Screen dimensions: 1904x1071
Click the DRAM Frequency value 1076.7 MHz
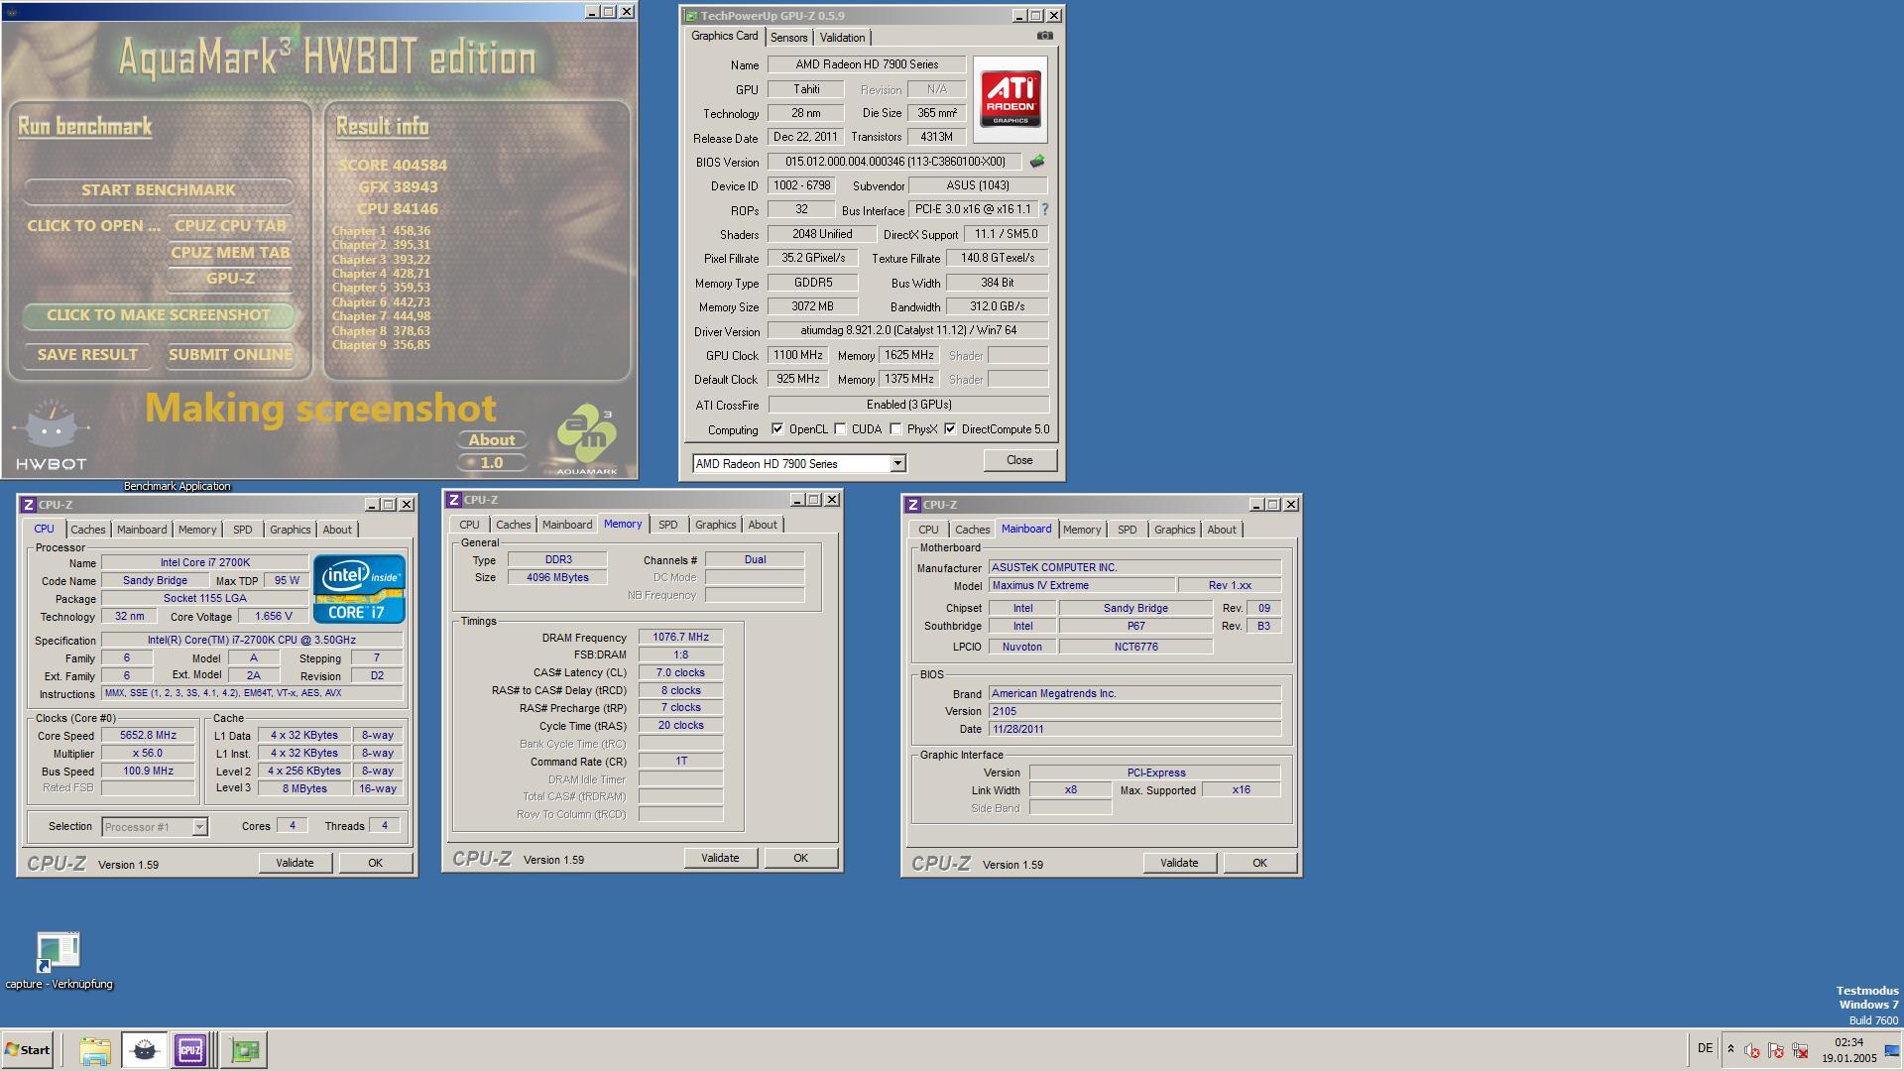[680, 638]
